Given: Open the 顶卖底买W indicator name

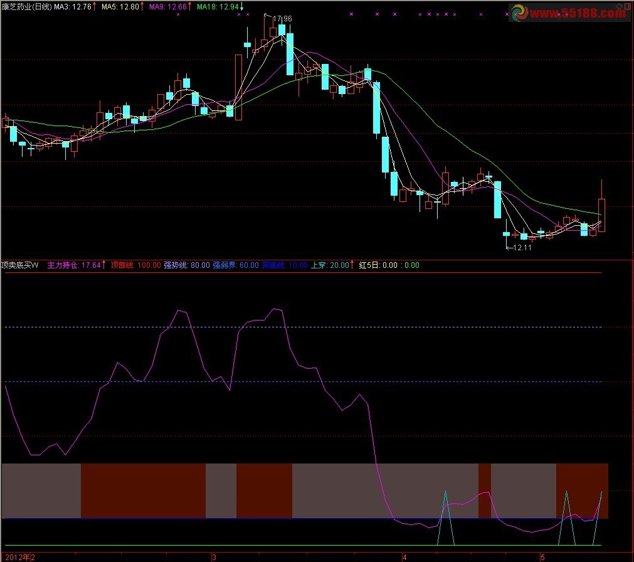Looking at the screenshot, I should (20, 265).
